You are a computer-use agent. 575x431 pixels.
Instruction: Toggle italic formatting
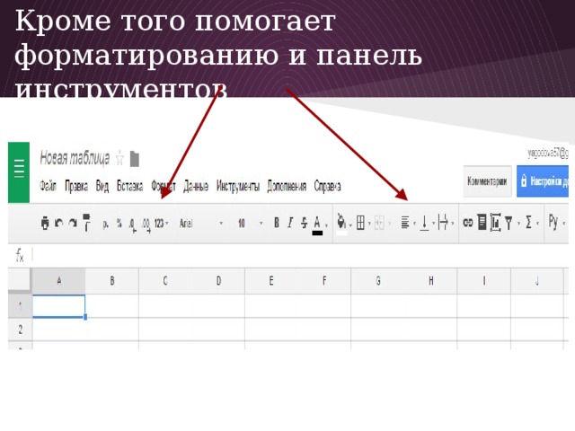[290, 223]
